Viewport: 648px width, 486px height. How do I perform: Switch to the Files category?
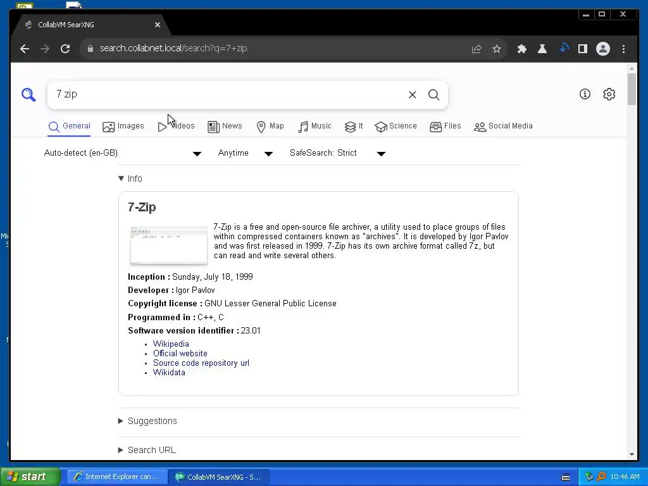click(x=445, y=127)
